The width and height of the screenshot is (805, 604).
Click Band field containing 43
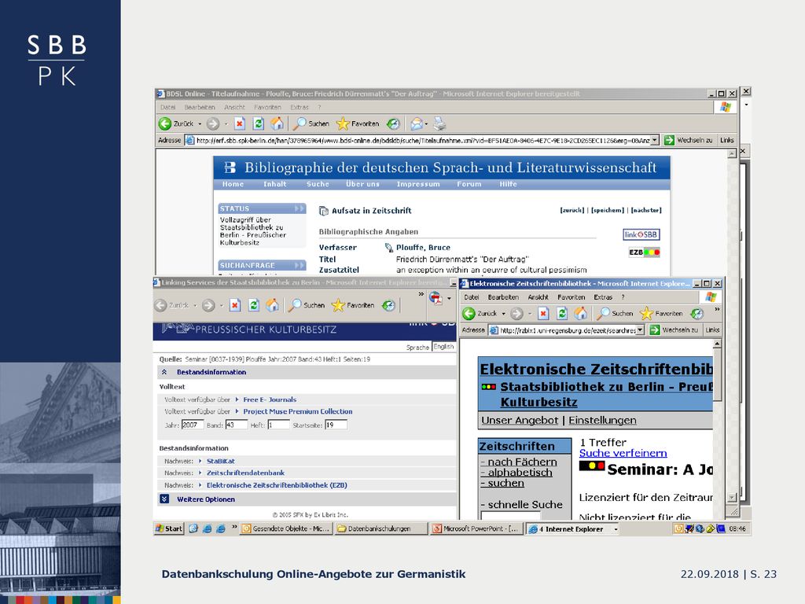(x=236, y=425)
